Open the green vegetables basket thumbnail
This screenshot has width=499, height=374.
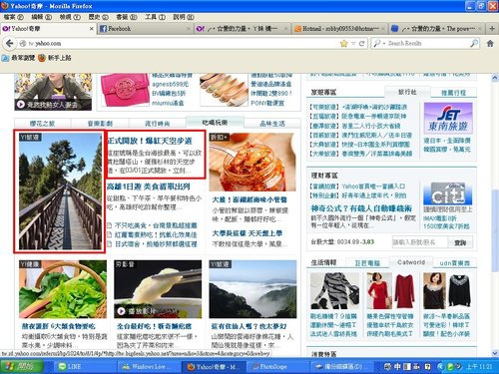(x=63, y=289)
